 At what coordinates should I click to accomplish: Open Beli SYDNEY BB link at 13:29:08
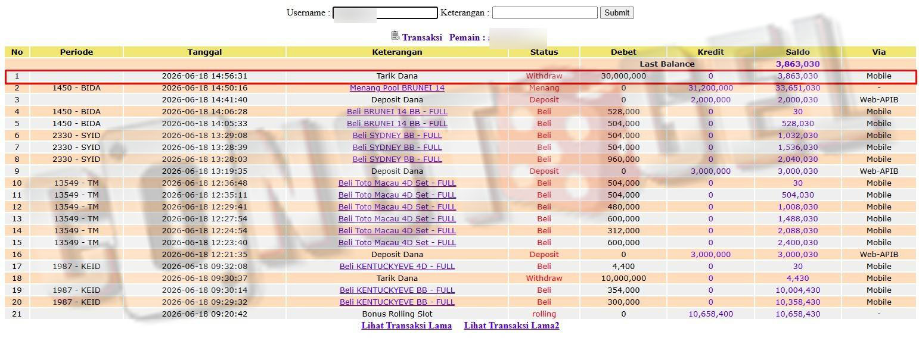point(397,135)
